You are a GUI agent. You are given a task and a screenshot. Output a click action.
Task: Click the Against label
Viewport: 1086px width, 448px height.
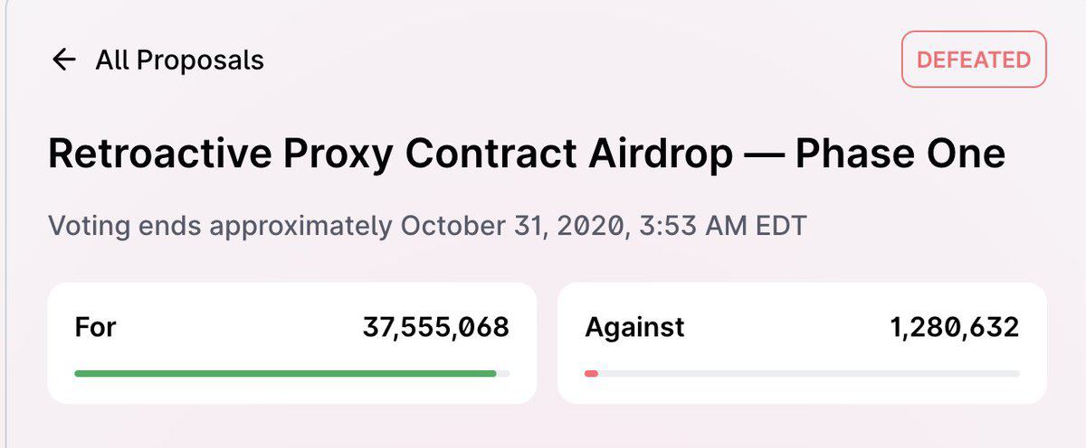point(634,326)
